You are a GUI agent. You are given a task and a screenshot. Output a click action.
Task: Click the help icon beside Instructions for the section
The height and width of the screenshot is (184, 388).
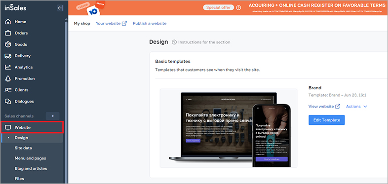[174, 42]
